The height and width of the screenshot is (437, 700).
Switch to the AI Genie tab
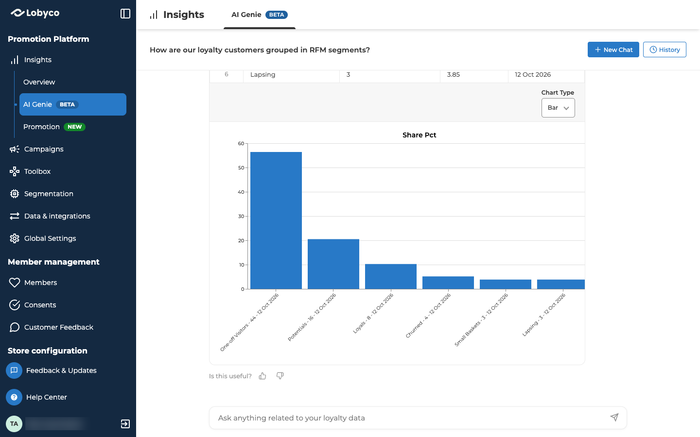[260, 15]
